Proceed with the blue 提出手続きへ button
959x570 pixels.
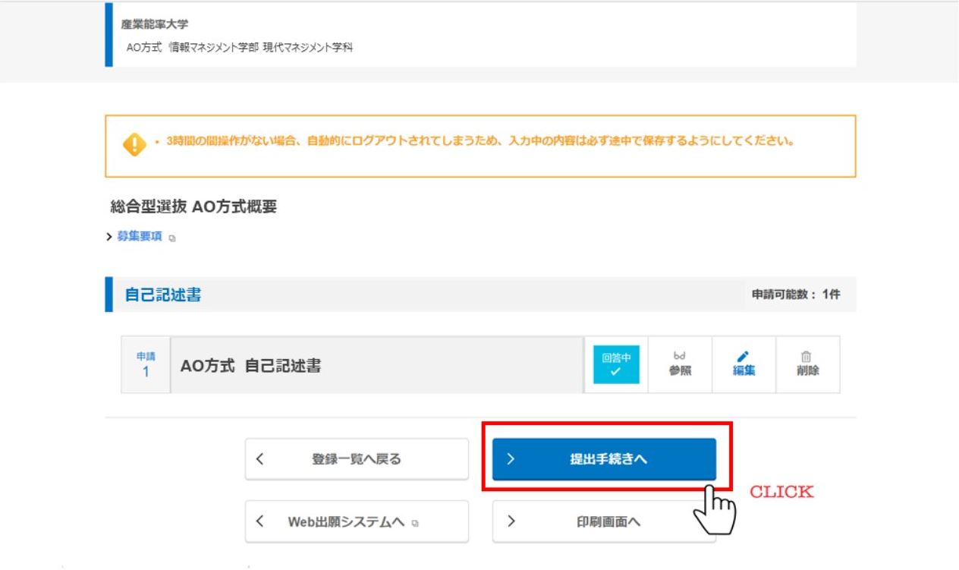click(x=604, y=459)
